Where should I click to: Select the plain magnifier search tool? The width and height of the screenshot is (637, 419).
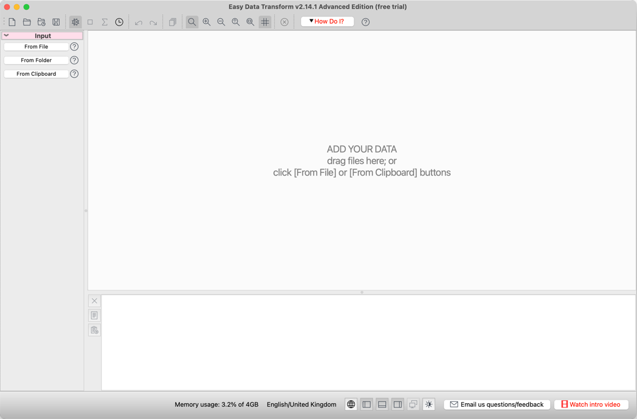click(192, 22)
